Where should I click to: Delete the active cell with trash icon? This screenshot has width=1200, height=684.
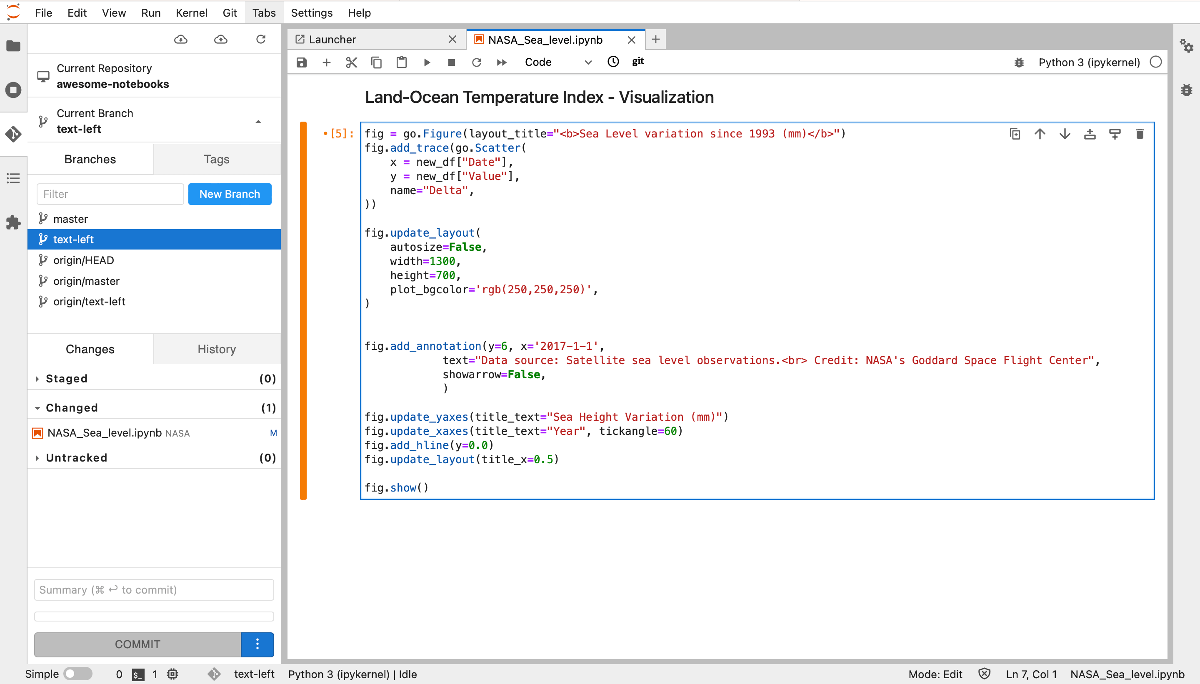pos(1140,135)
